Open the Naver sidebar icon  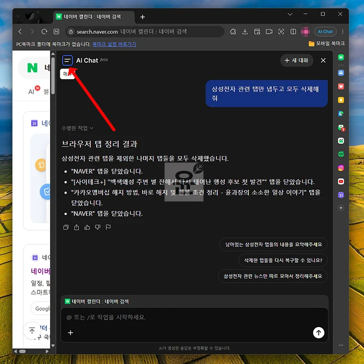pos(341,57)
